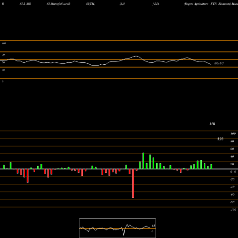Viewport: 238px width, 238px height.
Task: Click the -20 axis label on MR panel
Action: (232, 179)
